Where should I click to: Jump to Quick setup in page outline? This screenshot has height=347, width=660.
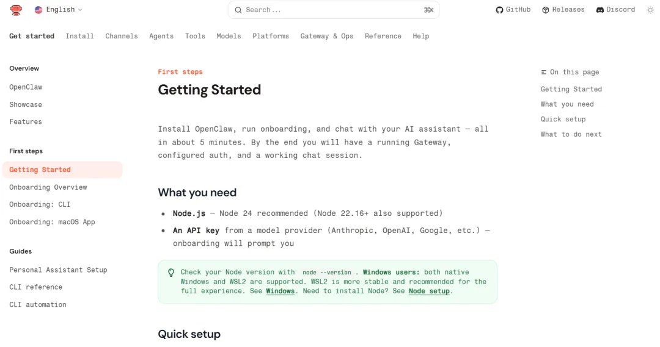pyautogui.click(x=563, y=119)
